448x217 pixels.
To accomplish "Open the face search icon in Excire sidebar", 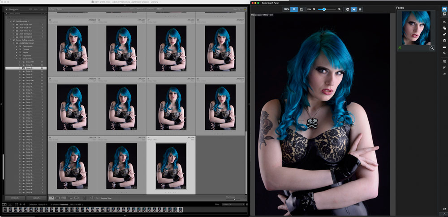I will click(444, 41).
